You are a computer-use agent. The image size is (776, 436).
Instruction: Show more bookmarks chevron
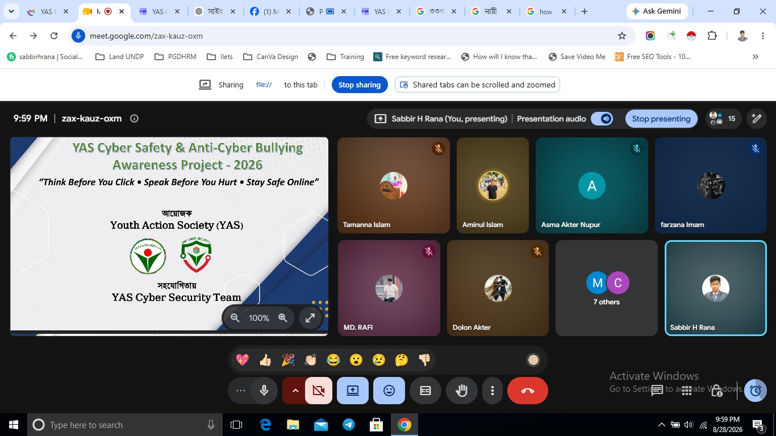pyautogui.click(x=756, y=57)
